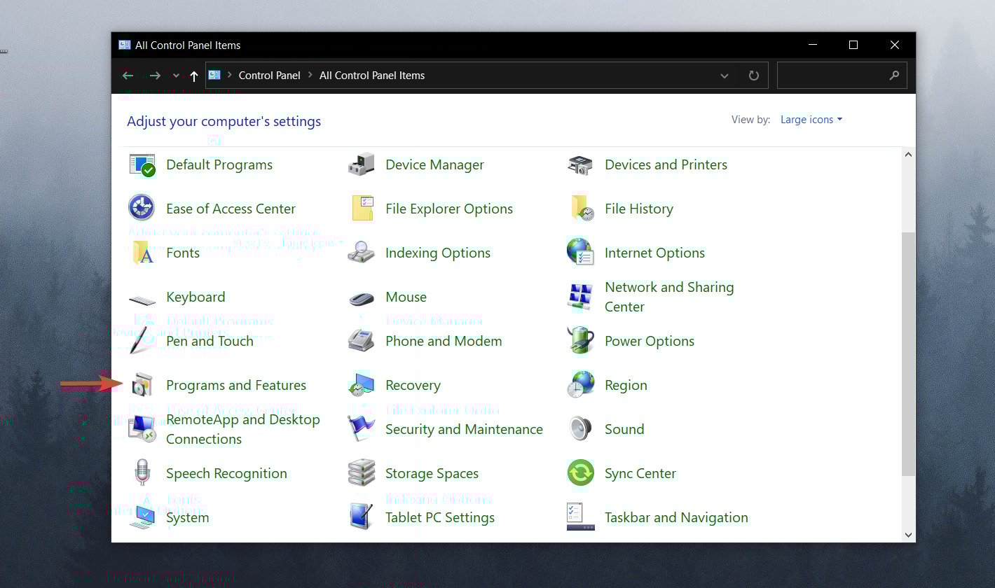This screenshot has height=588, width=995.
Task: Open the Internet Options globe icon
Action: tap(580, 253)
